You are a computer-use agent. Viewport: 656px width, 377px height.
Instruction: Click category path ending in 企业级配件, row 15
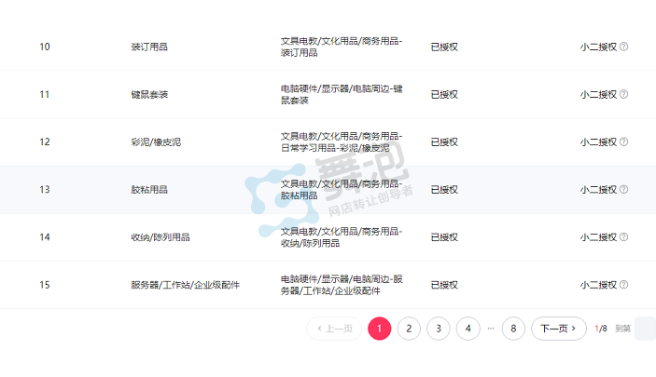pos(342,285)
